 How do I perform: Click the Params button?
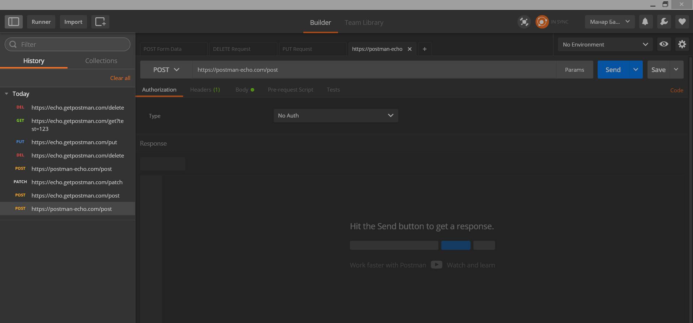click(x=574, y=70)
